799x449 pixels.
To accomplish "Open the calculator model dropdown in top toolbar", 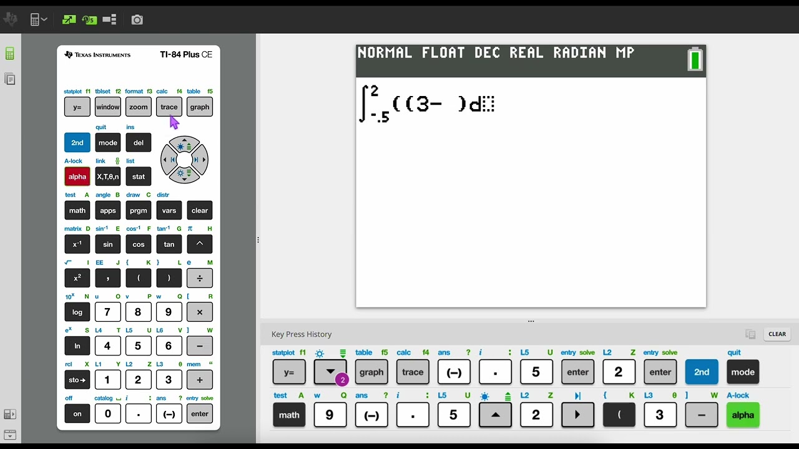I will (39, 20).
